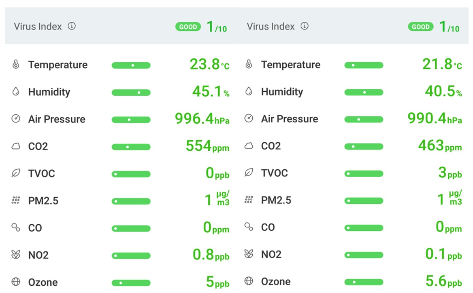The height and width of the screenshot is (293, 473).
Task: Click the left Temperature level bar
Action: coord(131,65)
